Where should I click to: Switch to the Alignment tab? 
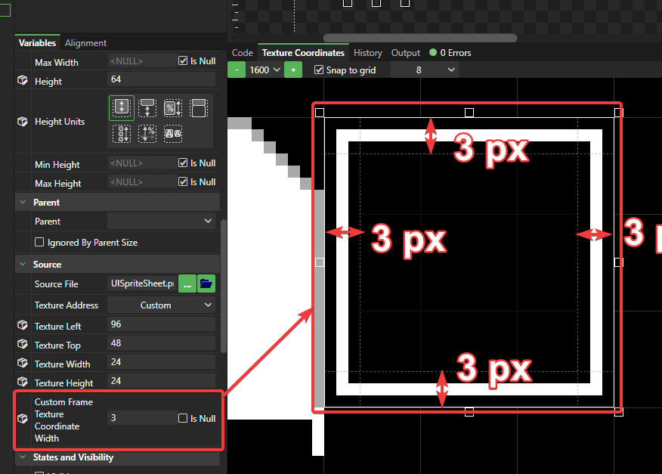point(85,43)
